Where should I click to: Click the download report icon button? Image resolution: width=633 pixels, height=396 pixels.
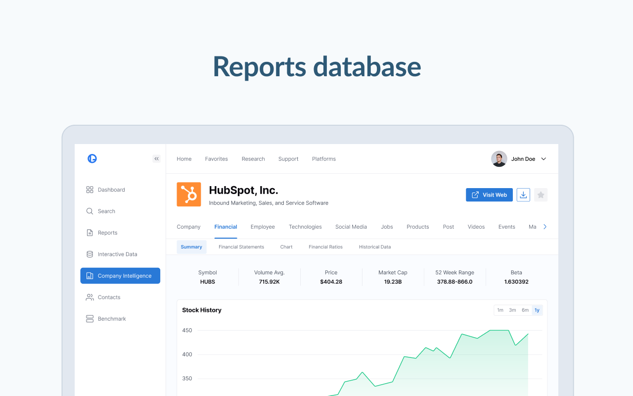point(523,195)
